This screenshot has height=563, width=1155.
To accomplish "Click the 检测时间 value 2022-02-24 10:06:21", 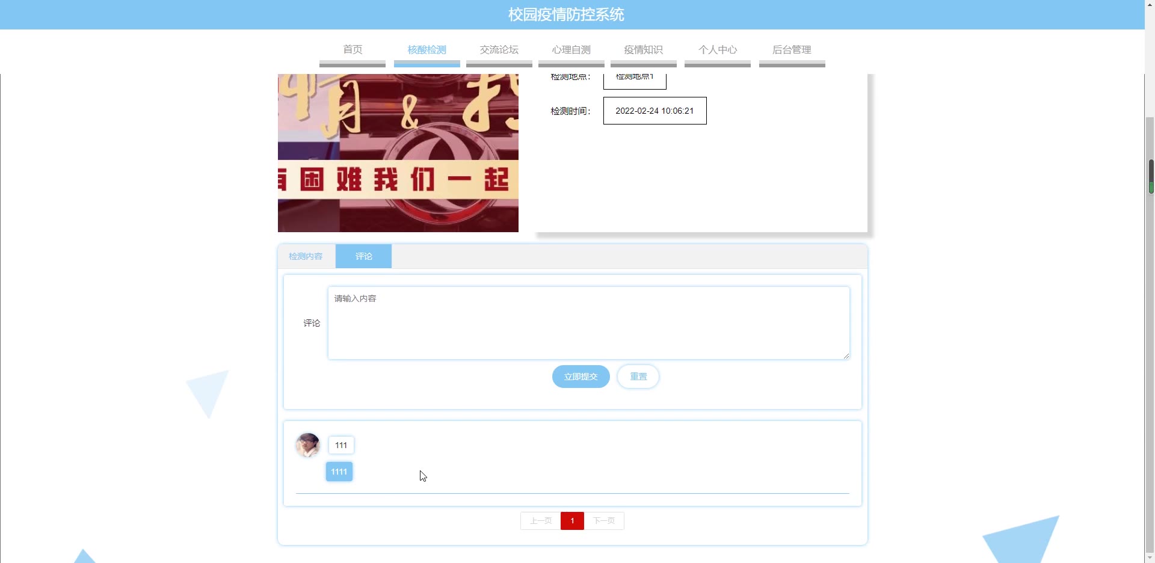I will point(654,111).
